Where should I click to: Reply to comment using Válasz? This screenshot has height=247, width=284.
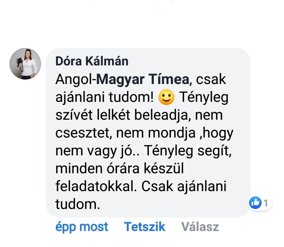click(200, 227)
